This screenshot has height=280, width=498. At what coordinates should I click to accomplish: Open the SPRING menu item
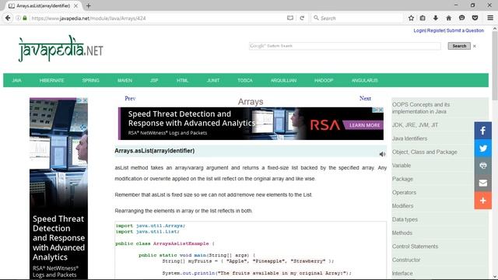91,80
